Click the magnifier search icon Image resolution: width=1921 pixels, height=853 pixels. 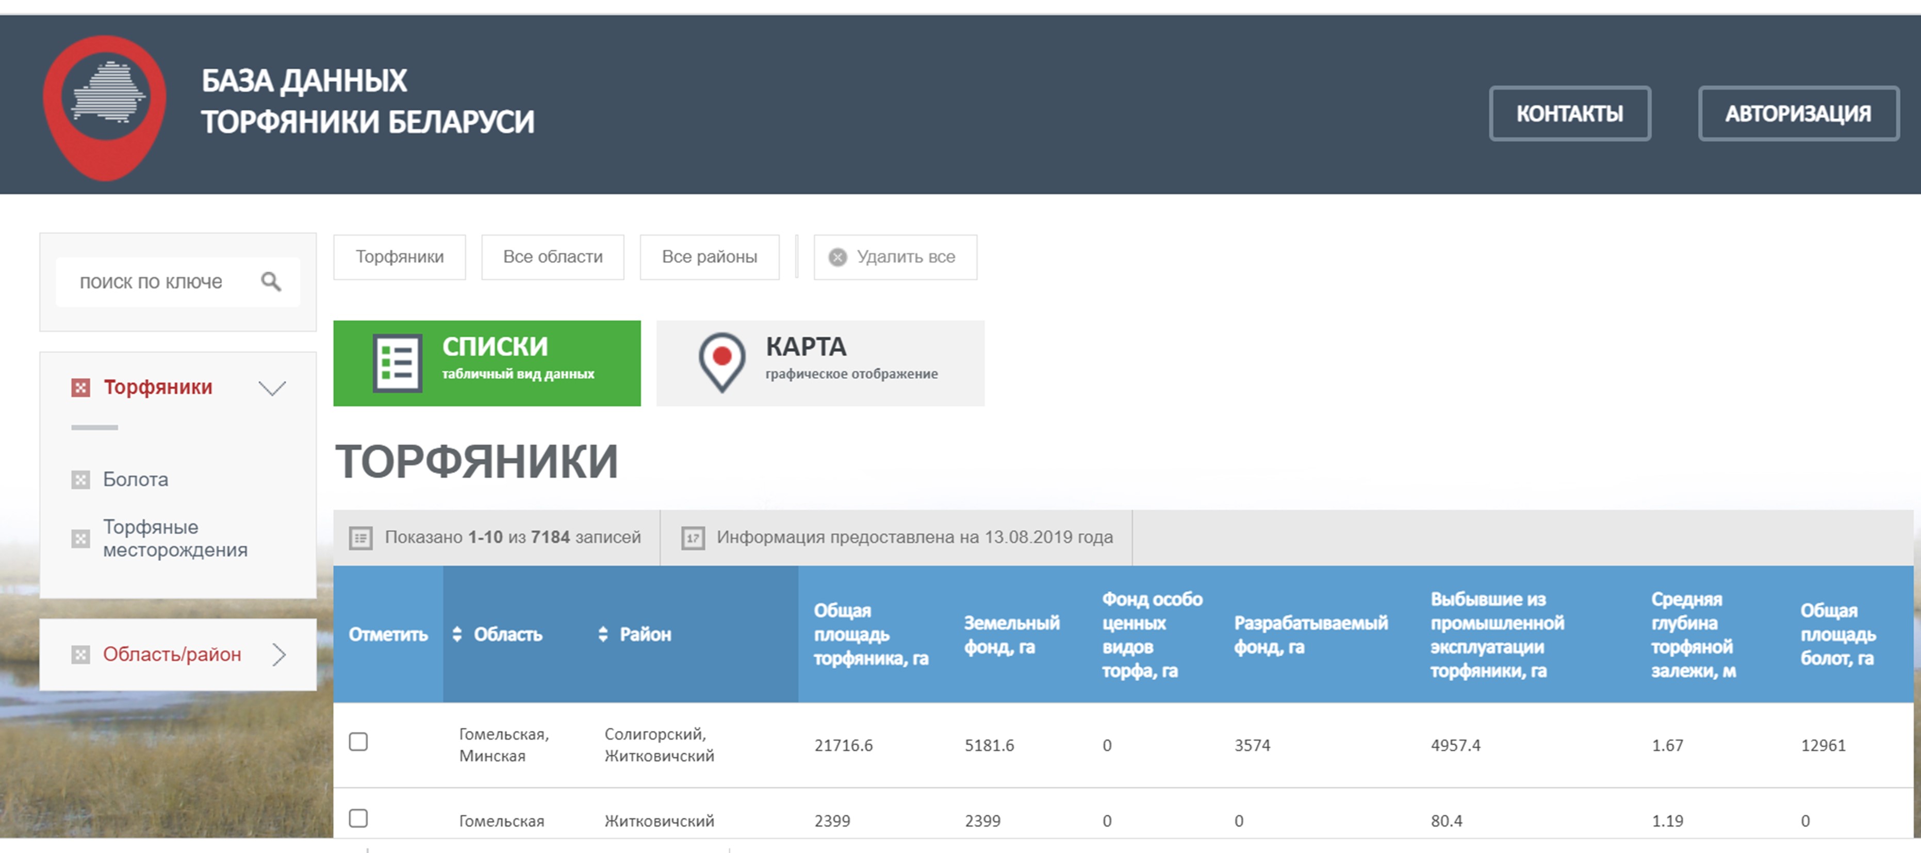(x=271, y=281)
